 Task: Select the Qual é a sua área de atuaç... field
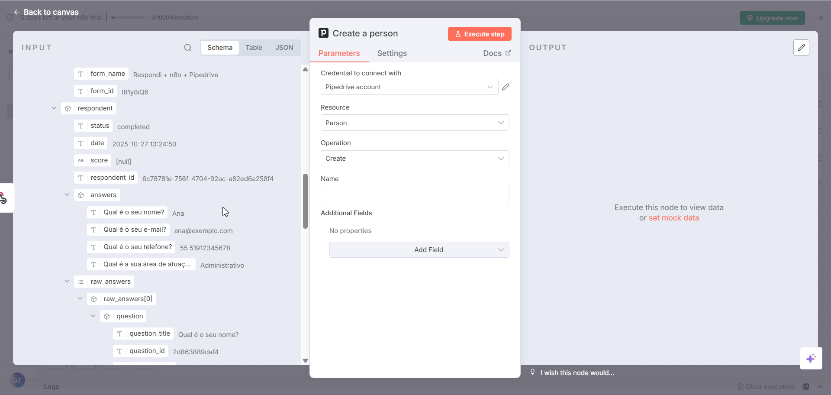click(142, 264)
